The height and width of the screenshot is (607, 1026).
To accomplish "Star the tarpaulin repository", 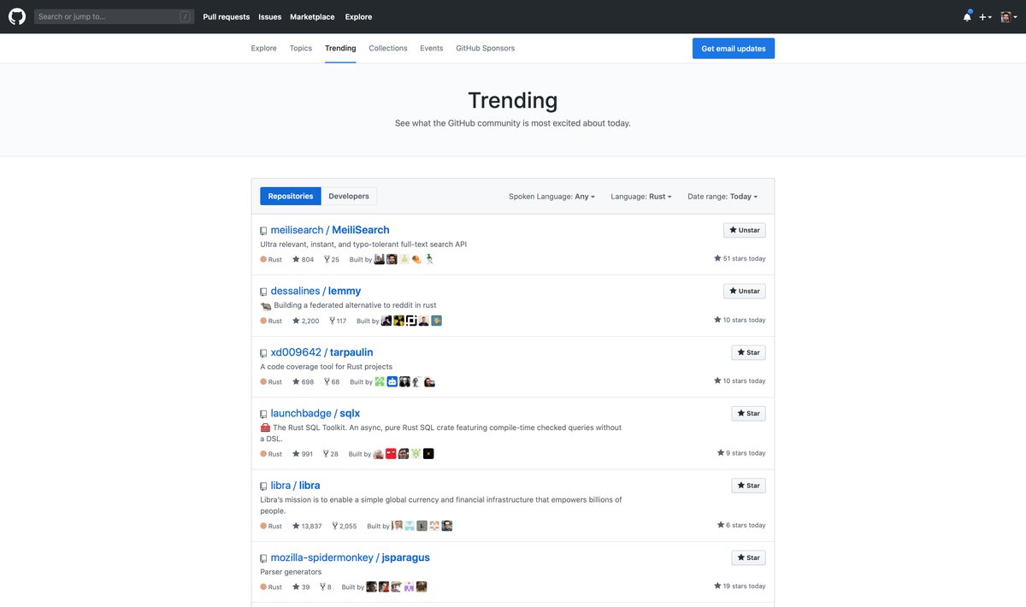I will [x=749, y=352].
